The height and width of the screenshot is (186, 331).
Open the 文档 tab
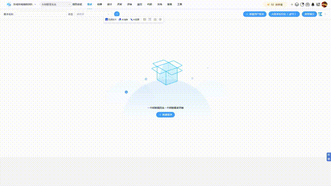tap(160, 4)
